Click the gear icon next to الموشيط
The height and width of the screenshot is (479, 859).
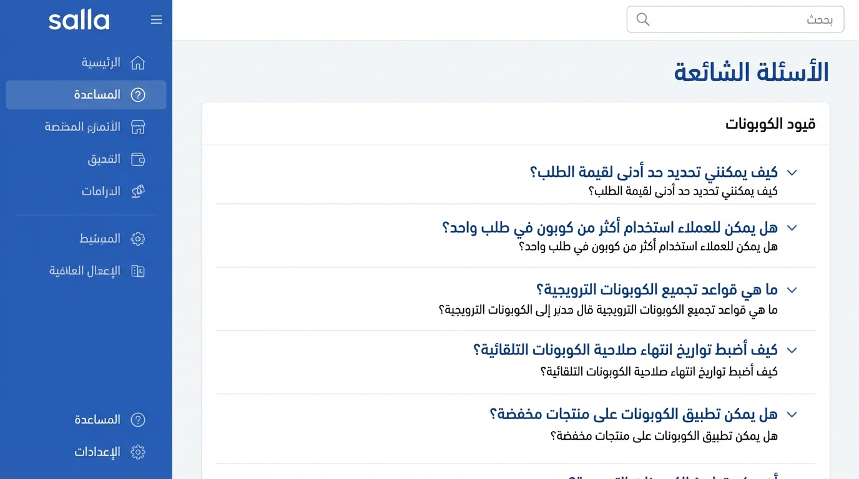pyautogui.click(x=138, y=238)
